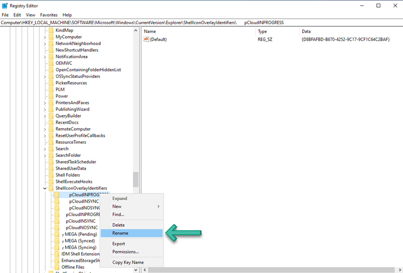
Task: Expand the RemoteComputer key
Action: (x=45, y=129)
